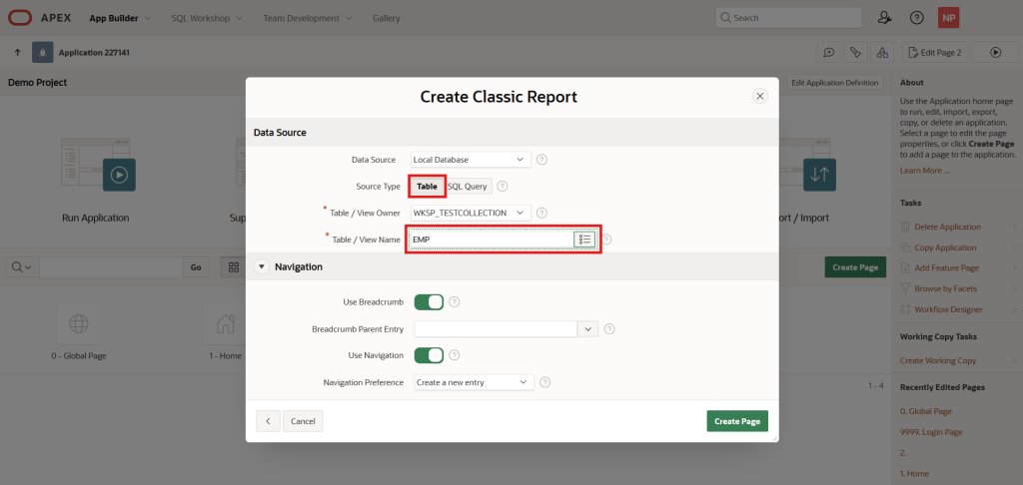
Task: Click the Export / Import arrows icon
Action: pos(819,175)
